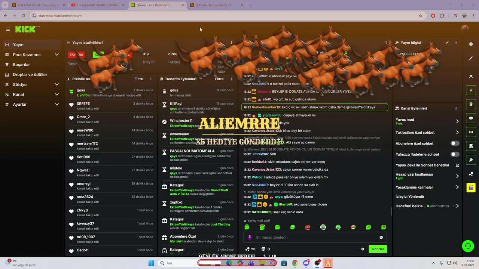Select Droplar ve ödüller in the sidebar
The height and width of the screenshot is (269, 479).
click(x=31, y=74)
